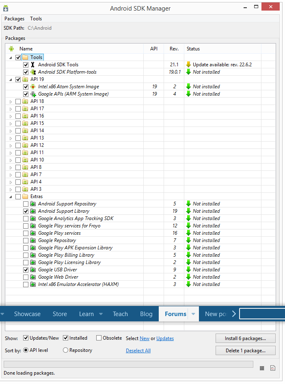Expand the API 3 group

coord(11,190)
